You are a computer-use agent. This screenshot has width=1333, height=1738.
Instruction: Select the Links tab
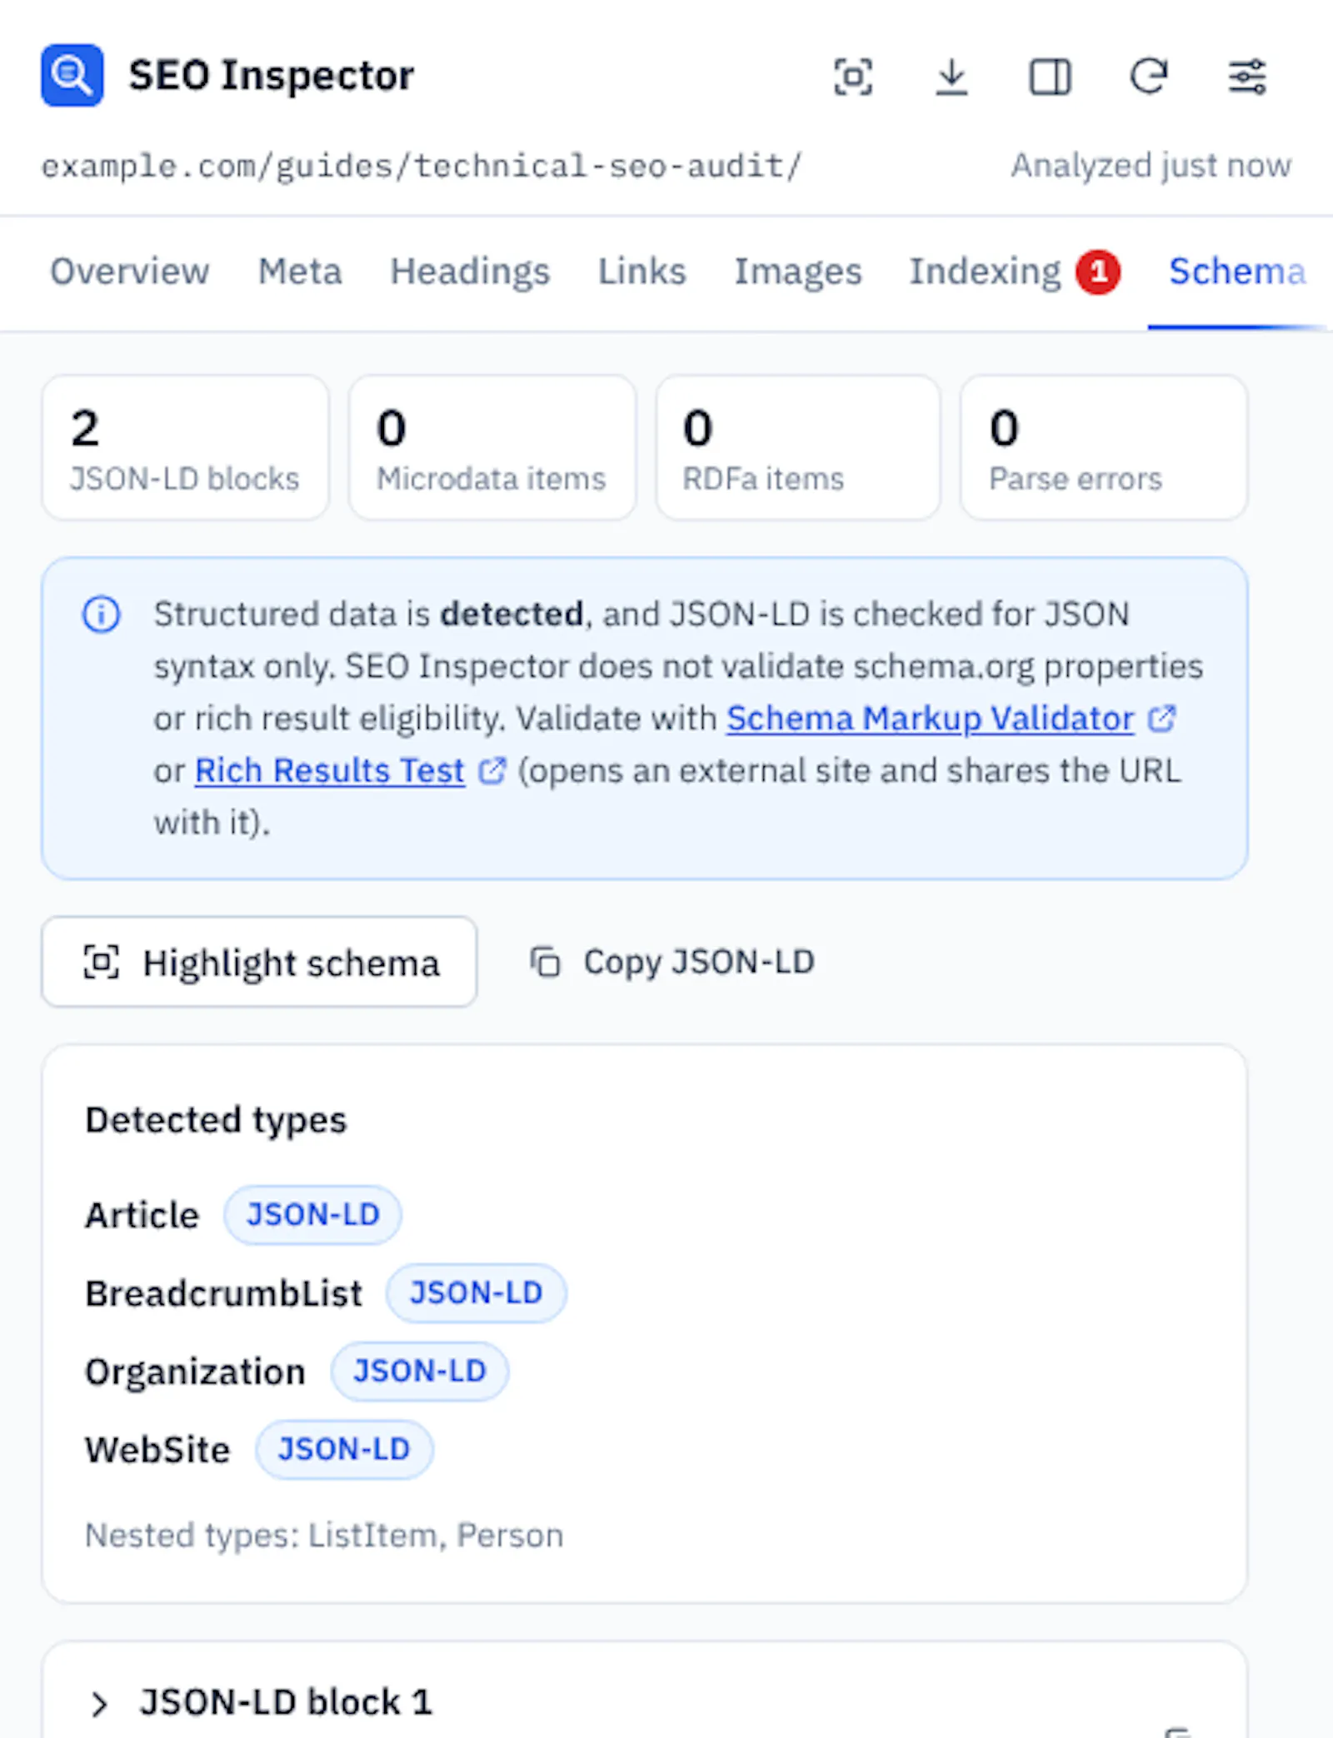(642, 271)
